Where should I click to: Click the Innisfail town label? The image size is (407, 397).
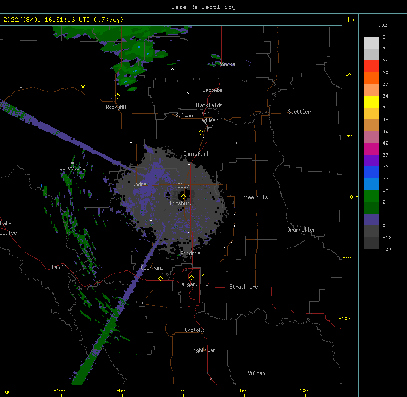196,154
